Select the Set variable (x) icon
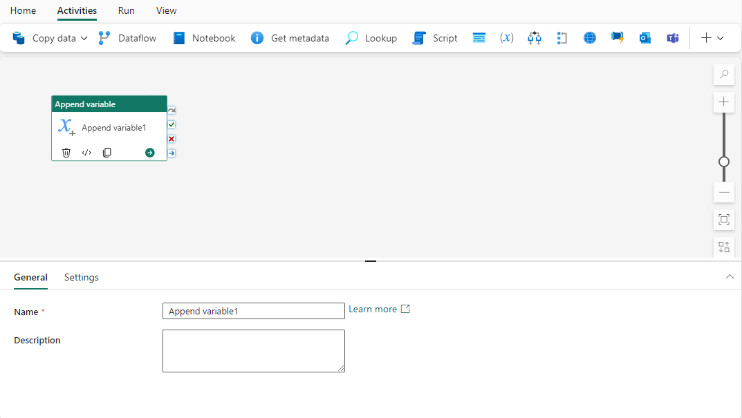This screenshot has width=742, height=418. click(506, 38)
